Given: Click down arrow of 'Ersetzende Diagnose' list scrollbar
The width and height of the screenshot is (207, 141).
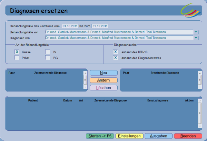Looking at the screenshot, I should coord(200,87).
